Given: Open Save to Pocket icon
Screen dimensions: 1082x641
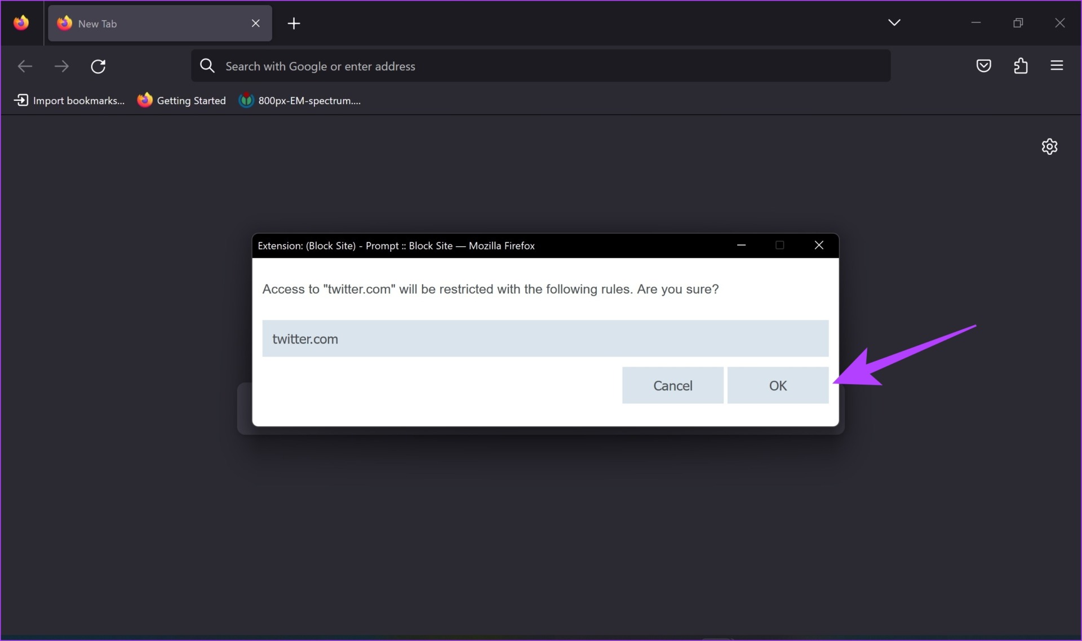Looking at the screenshot, I should click(x=983, y=66).
